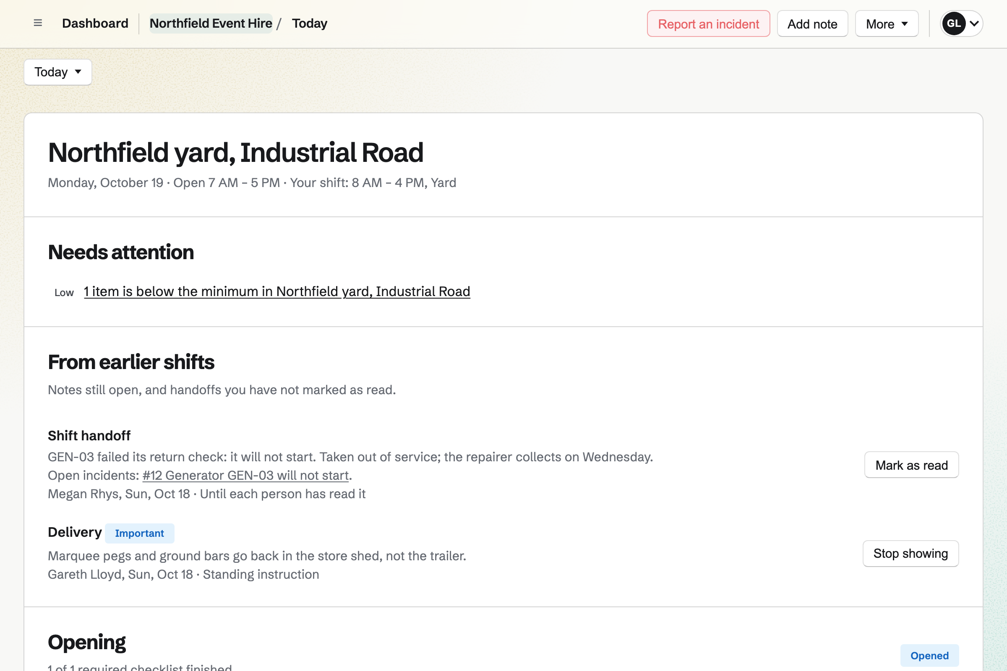Click the Low priority label
The image size is (1007, 671).
coord(64,293)
